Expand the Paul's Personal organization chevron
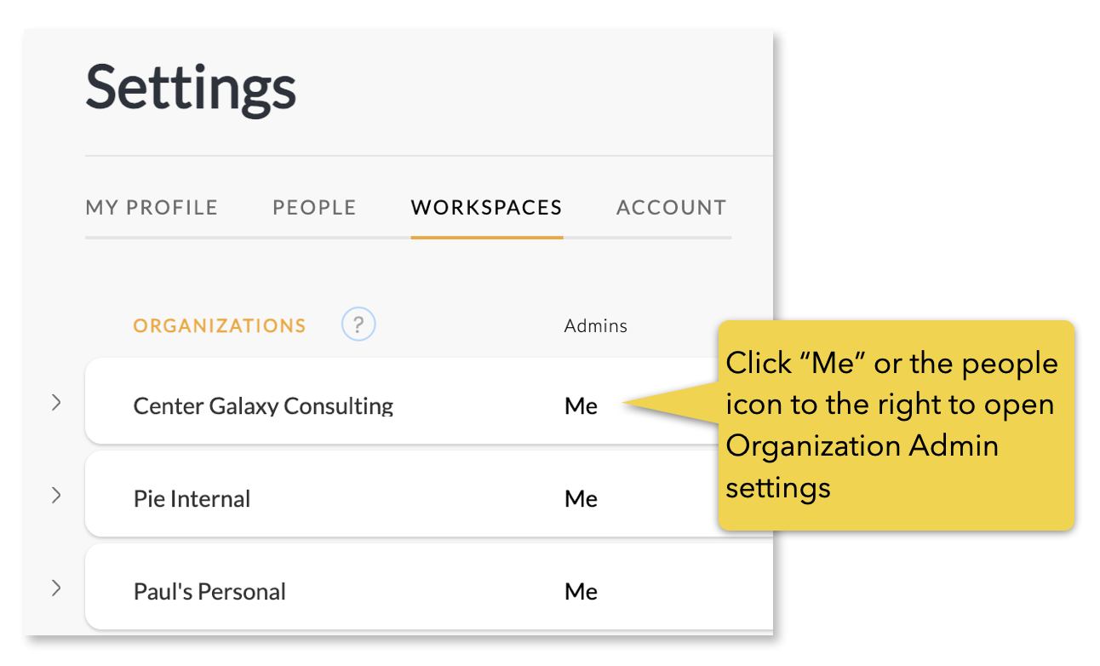1100x666 pixels. click(x=56, y=588)
